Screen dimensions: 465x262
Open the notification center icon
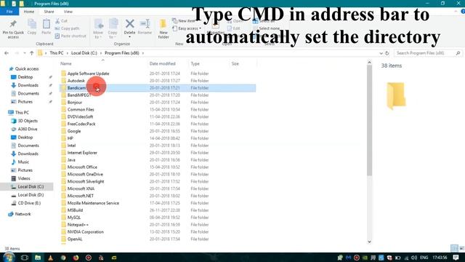(x=456, y=258)
